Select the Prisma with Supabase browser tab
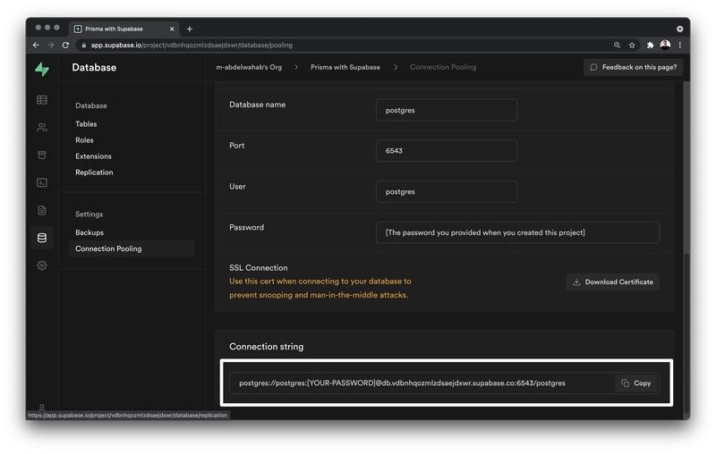Screen dimensions: 716x454 [x=124, y=29]
